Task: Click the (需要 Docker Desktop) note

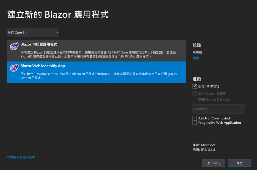Action: pos(214,99)
